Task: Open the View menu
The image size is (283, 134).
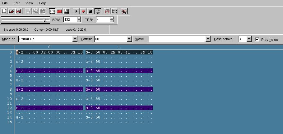Action: [x=29, y=3]
